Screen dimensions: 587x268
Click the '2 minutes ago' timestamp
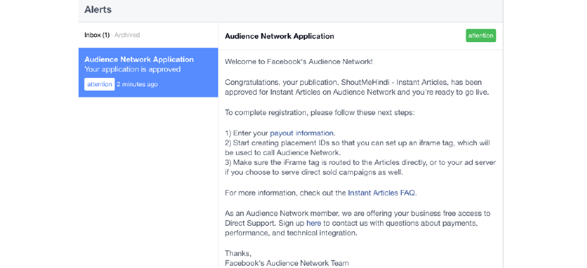click(x=137, y=84)
